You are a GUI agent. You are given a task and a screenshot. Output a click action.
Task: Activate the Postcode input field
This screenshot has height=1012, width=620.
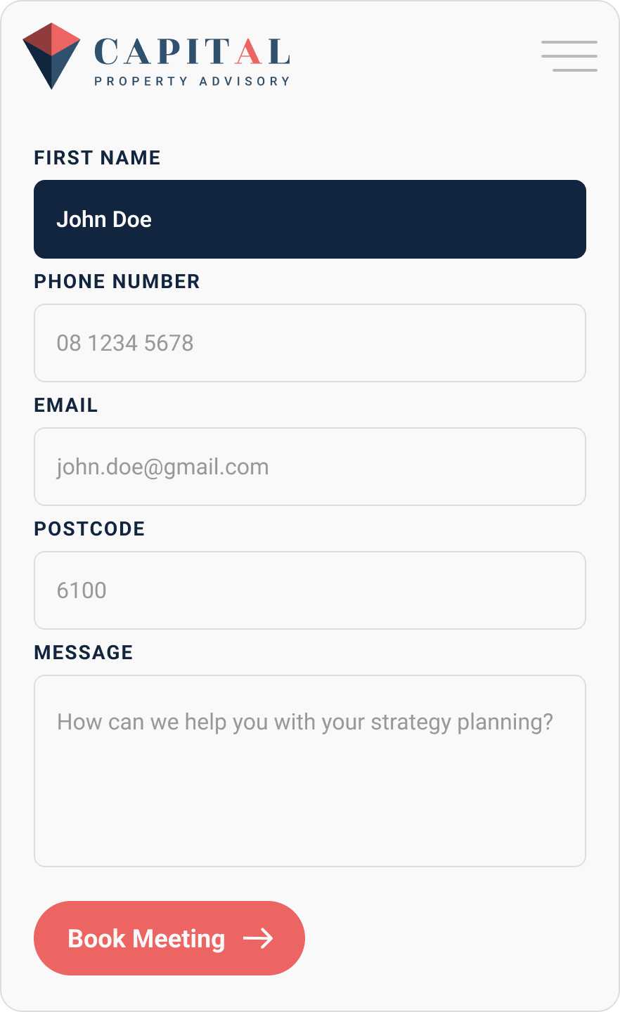310,590
